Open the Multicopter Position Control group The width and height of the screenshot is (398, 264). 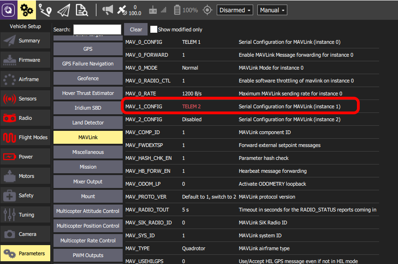click(x=88, y=226)
